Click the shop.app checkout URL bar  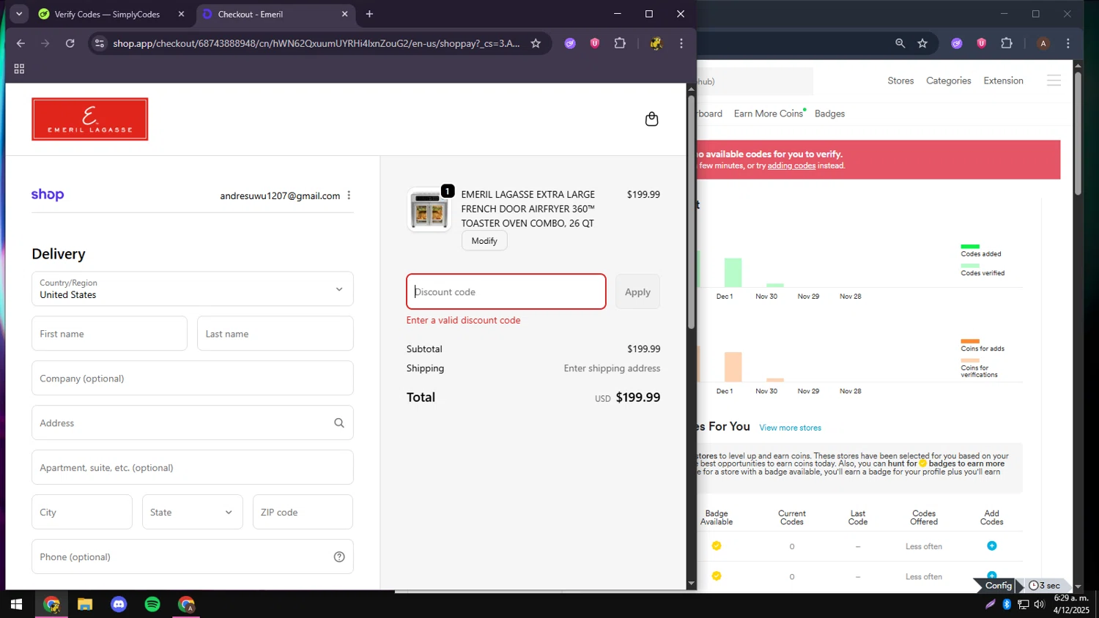pos(317,43)
